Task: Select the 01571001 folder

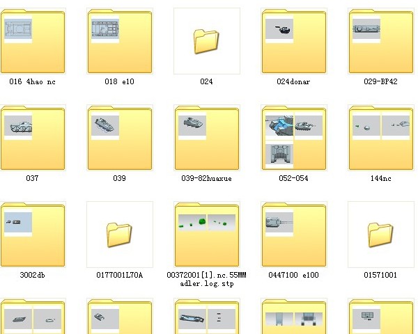Action: (380, 235)
